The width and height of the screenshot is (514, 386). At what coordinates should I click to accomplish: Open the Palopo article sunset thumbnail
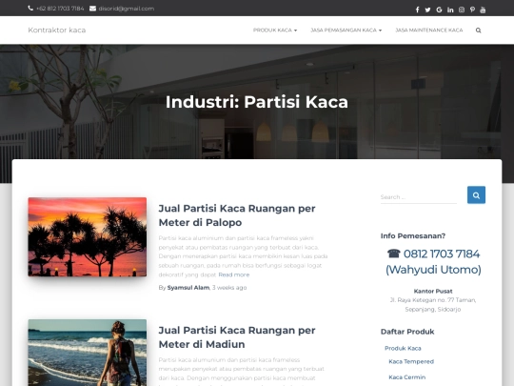88,236
